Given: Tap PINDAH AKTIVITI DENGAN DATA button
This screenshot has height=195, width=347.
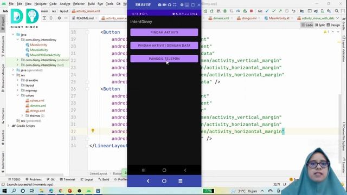Looking at the screenshot, I should [164, 45].
